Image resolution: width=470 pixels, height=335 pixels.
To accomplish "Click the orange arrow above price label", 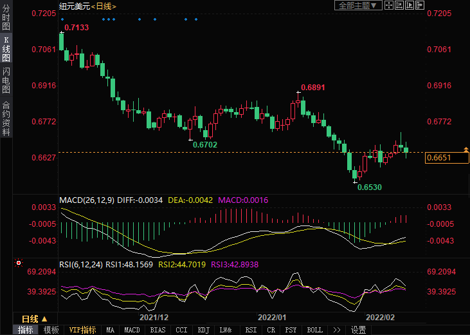I will pyautogui.click(x=465, y=149).
